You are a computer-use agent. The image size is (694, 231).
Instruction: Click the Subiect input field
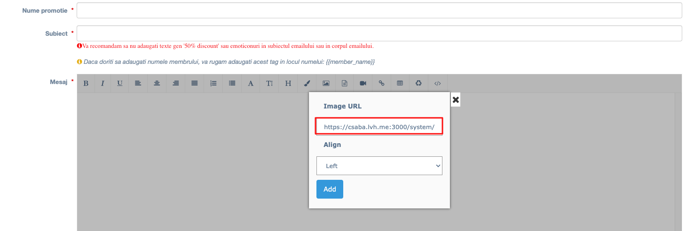379,33
